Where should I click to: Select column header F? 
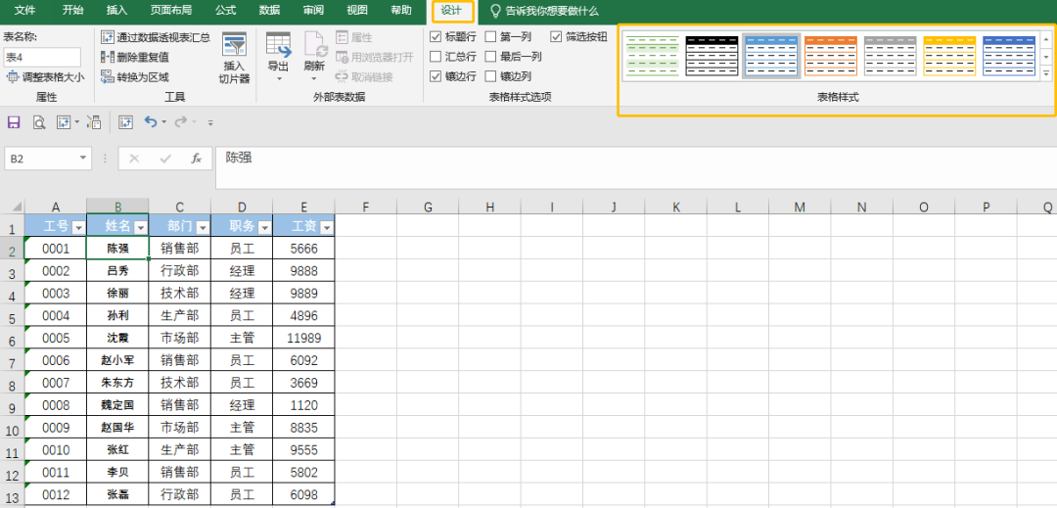[365, 207]
